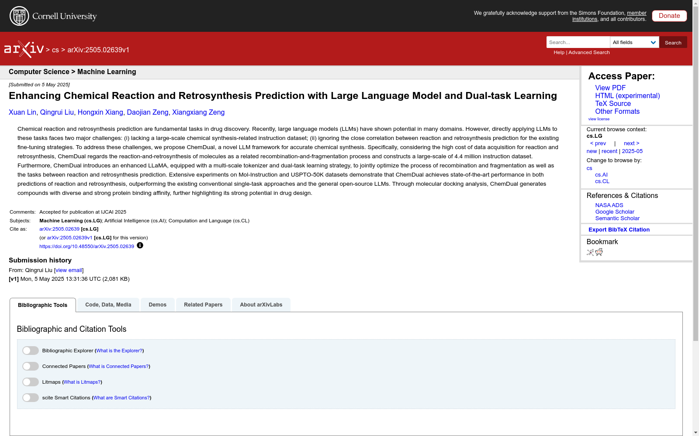Open the DOI 10.48550 link
699x436 pixels.
(87, 246)
